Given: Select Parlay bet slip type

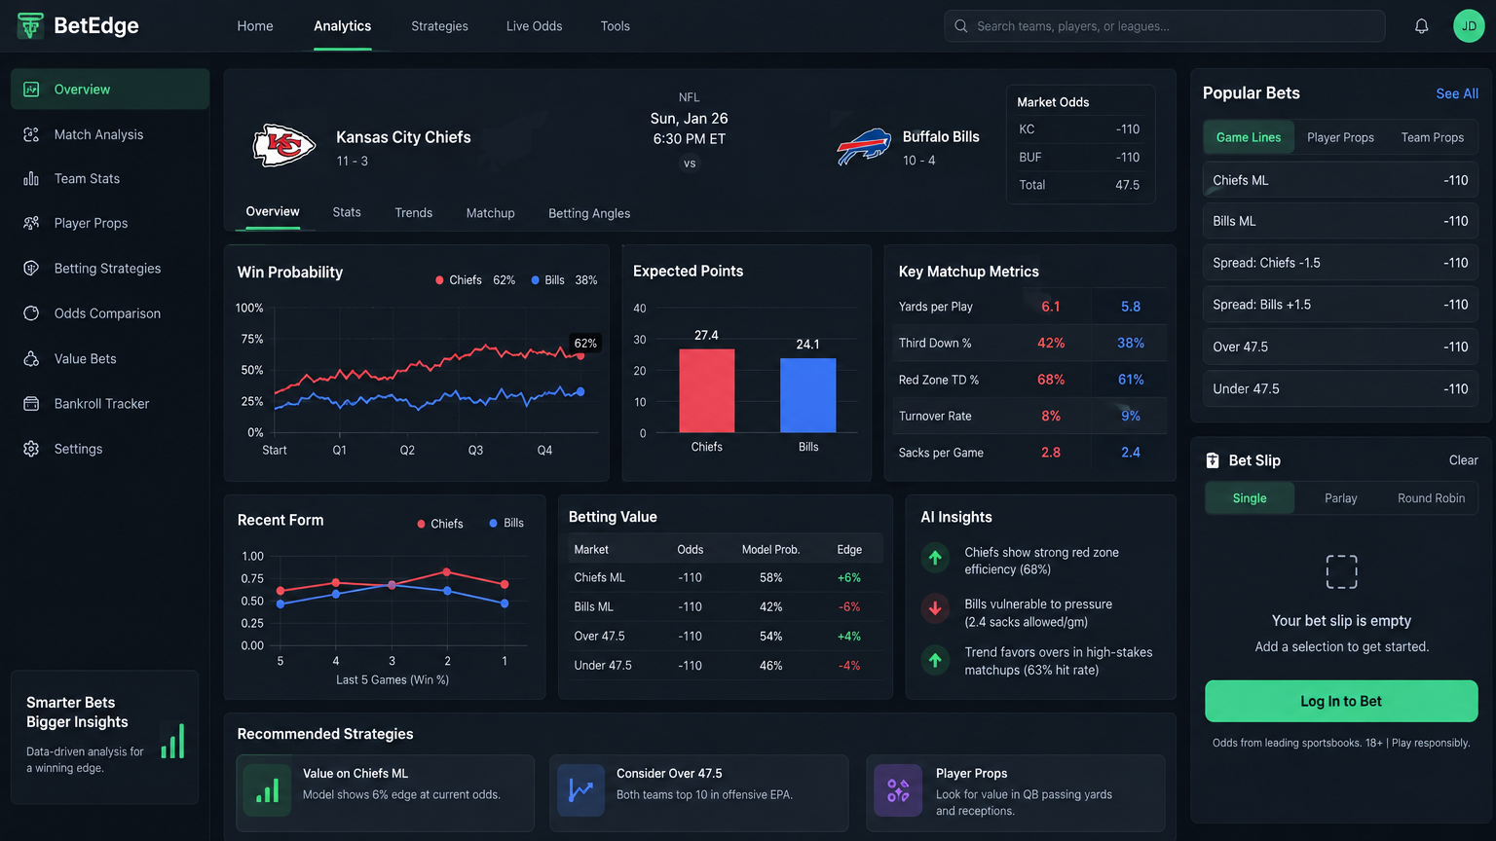Looking at the screenshot, I should click(x=1340, y=498).
